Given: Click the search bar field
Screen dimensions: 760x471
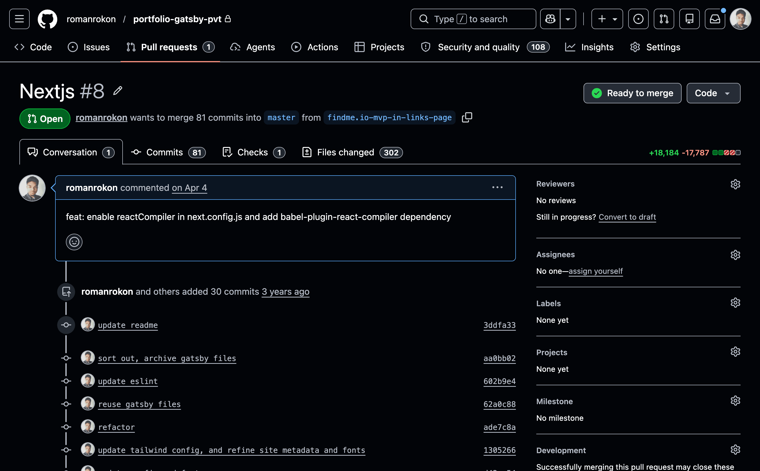Looking at the screenshot, I should (473, 19).
